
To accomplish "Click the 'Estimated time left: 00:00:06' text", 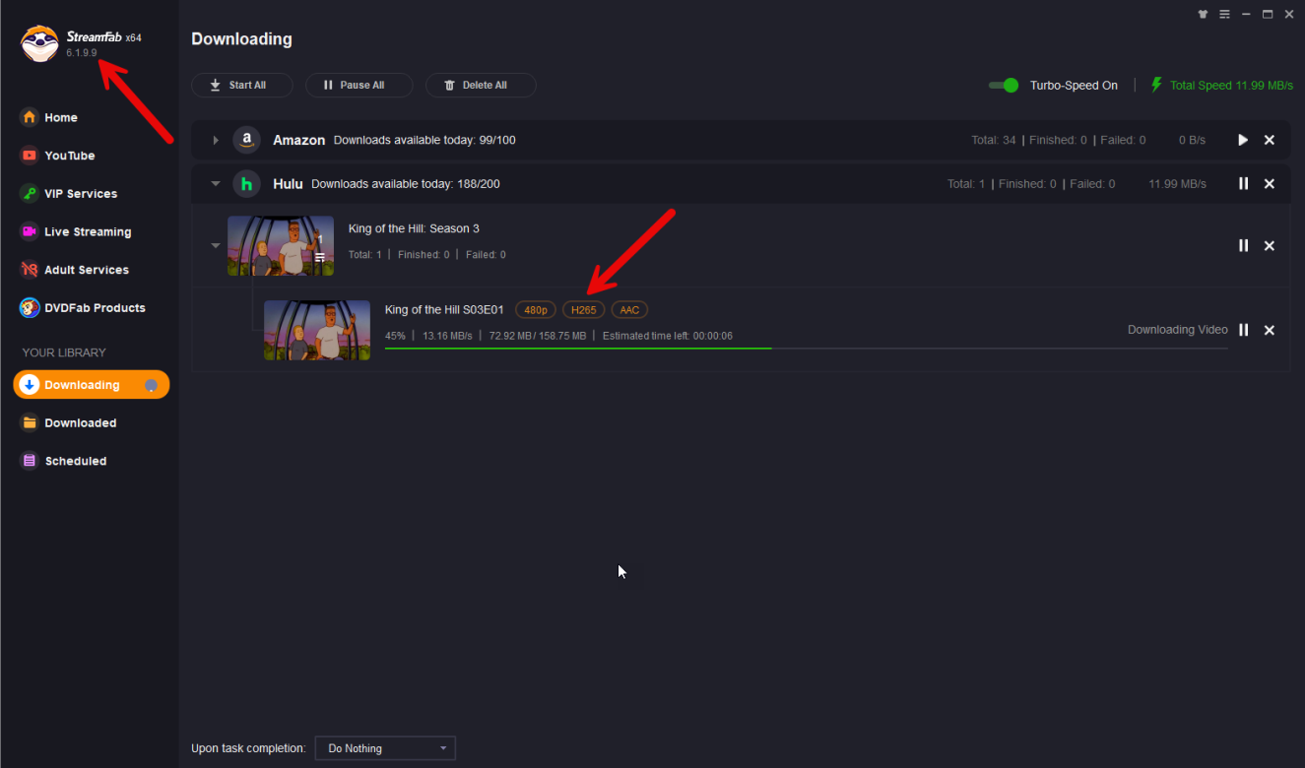I will (x=667, y=336).
